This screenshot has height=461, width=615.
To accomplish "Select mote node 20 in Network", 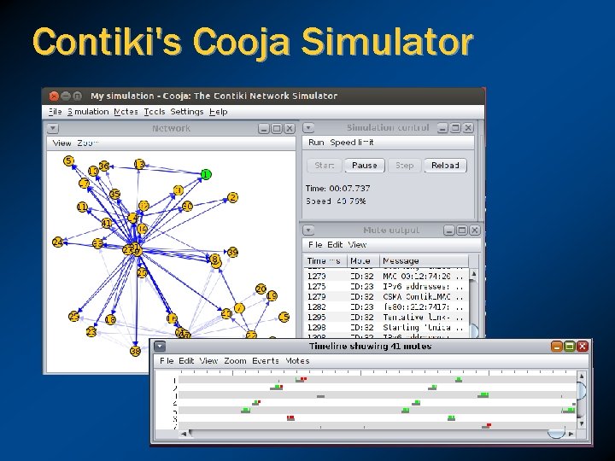I will point(261,289).
